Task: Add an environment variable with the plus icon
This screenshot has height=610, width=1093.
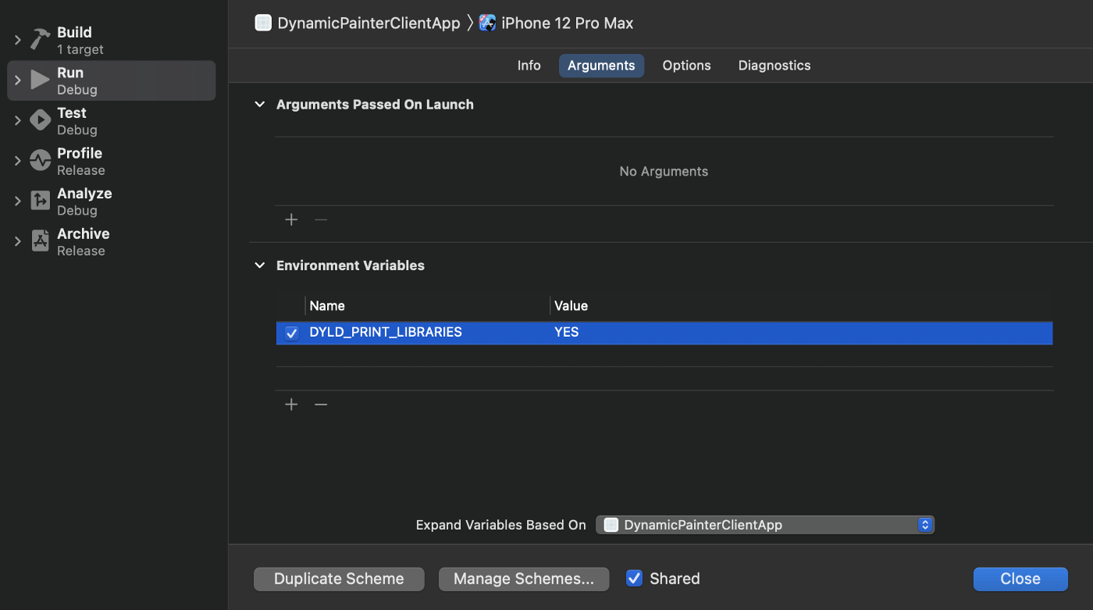Action: (291, 404)
